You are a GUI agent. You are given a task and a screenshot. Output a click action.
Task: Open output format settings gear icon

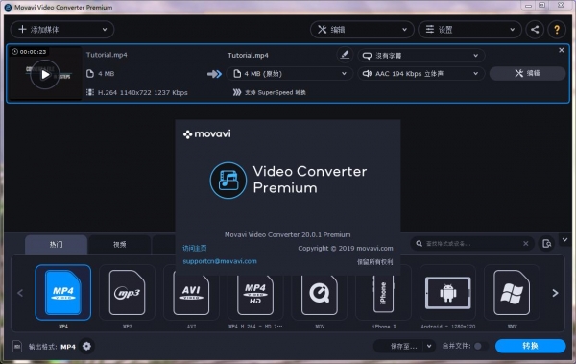tap(86, 346)
